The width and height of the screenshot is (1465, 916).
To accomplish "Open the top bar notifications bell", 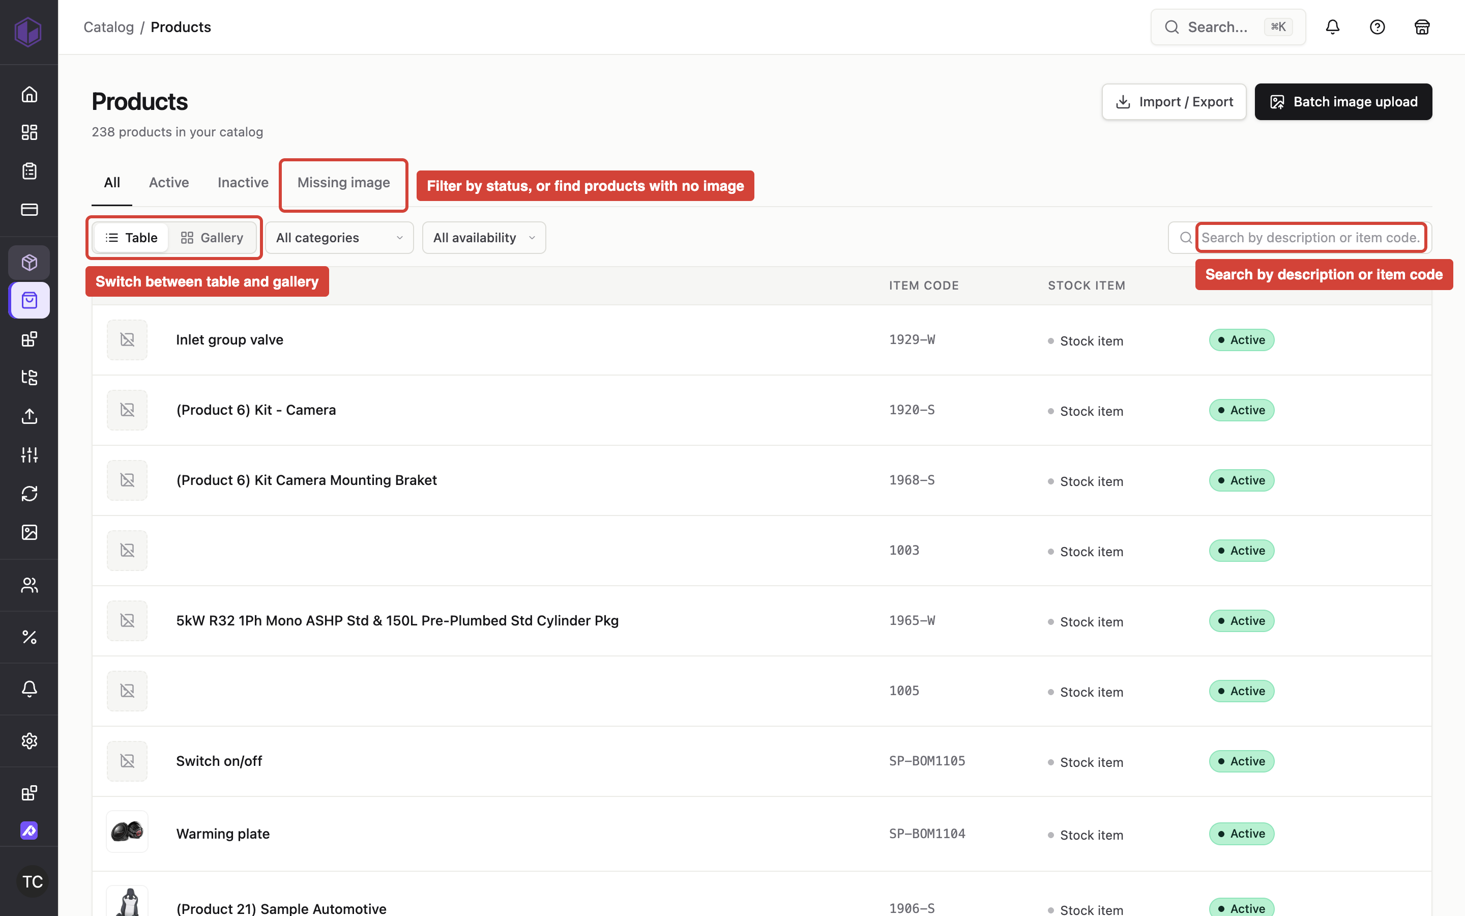I will pos(1332,26).
